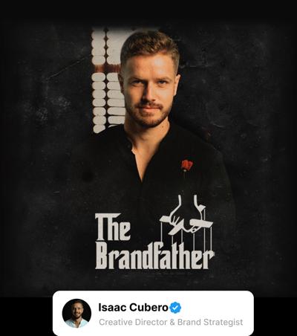Click the red rose on the shirt
Screen dimensions: 297x336
point(187,166)
